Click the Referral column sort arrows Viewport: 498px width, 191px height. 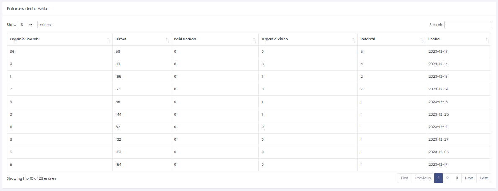pos(422,39)
